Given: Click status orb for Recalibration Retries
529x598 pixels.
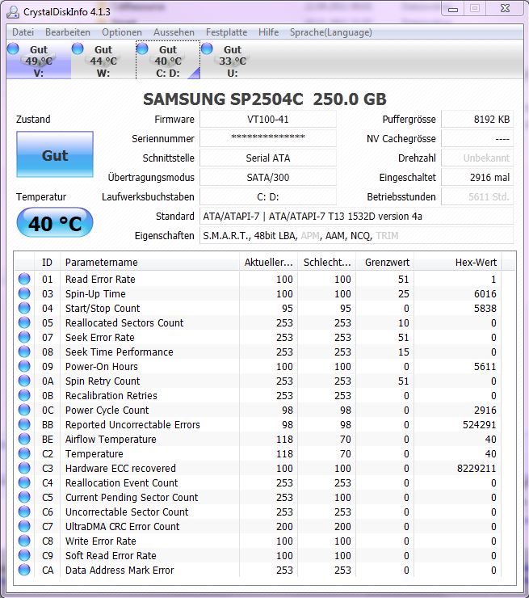Looking at the screenshot, I should click(x=24, y=394).
